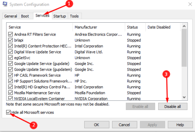
Task: Click the scrollbar up arrow
Action: [x=184, y=26]
